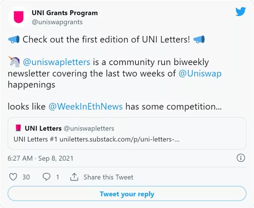Like the tweet with the heart icon
This screenshot has height=208, width=254.
[13, 177]
